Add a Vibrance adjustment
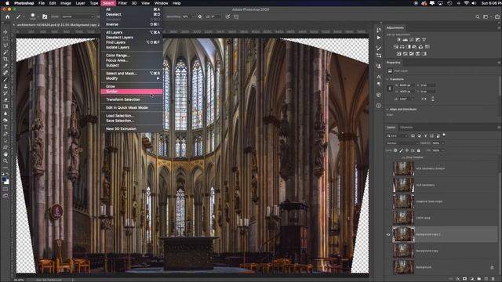502x282 pixels. [424, 40]
